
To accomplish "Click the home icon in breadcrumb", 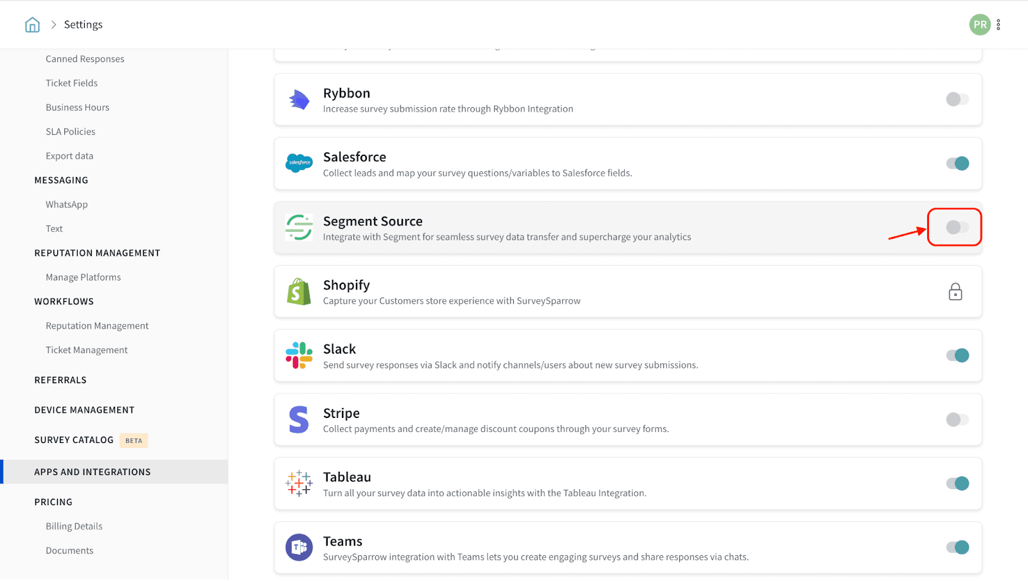I will (x=32, y=25).
